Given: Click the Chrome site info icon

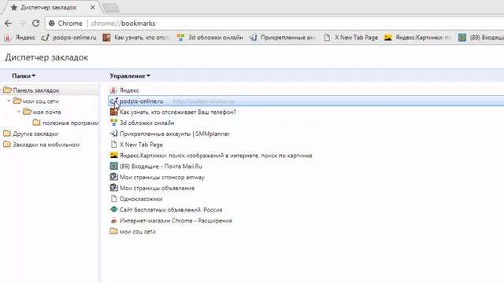Looking at the screenshot, I should click(x=52, y=24).
